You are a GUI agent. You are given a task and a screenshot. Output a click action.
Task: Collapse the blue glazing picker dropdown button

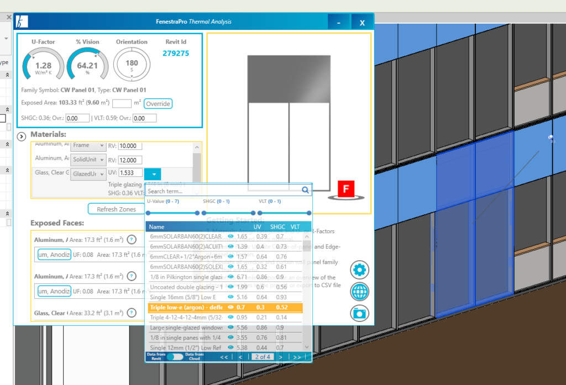point(153,175)
